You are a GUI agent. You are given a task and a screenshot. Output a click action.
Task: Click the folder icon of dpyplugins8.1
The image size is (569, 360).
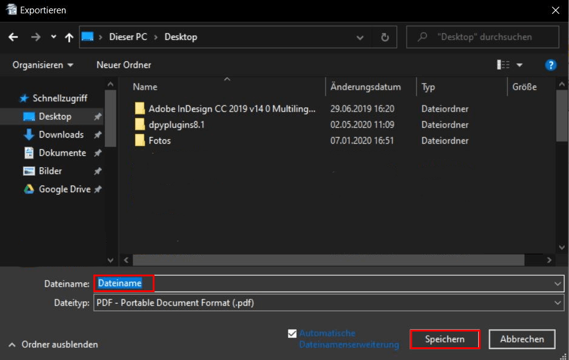point(140,124)
